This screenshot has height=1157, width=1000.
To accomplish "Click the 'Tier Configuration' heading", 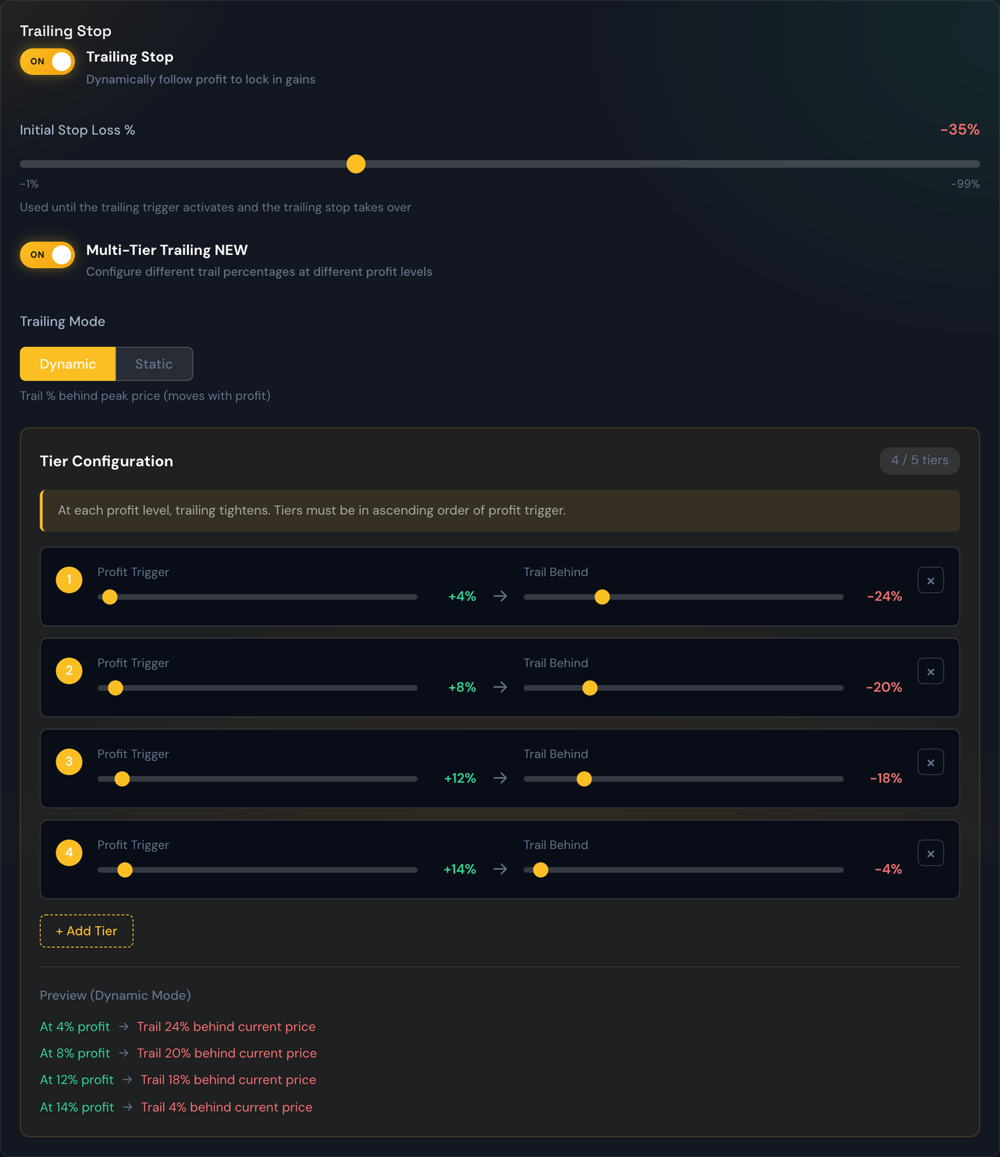I will pyautogui.click(x=106, y=461).
